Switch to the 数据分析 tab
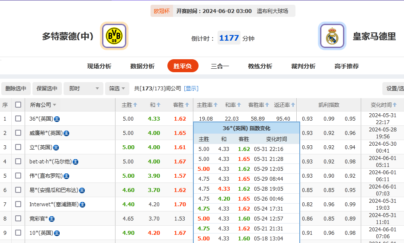Screen dimensions: 404x243 point(142,66)
